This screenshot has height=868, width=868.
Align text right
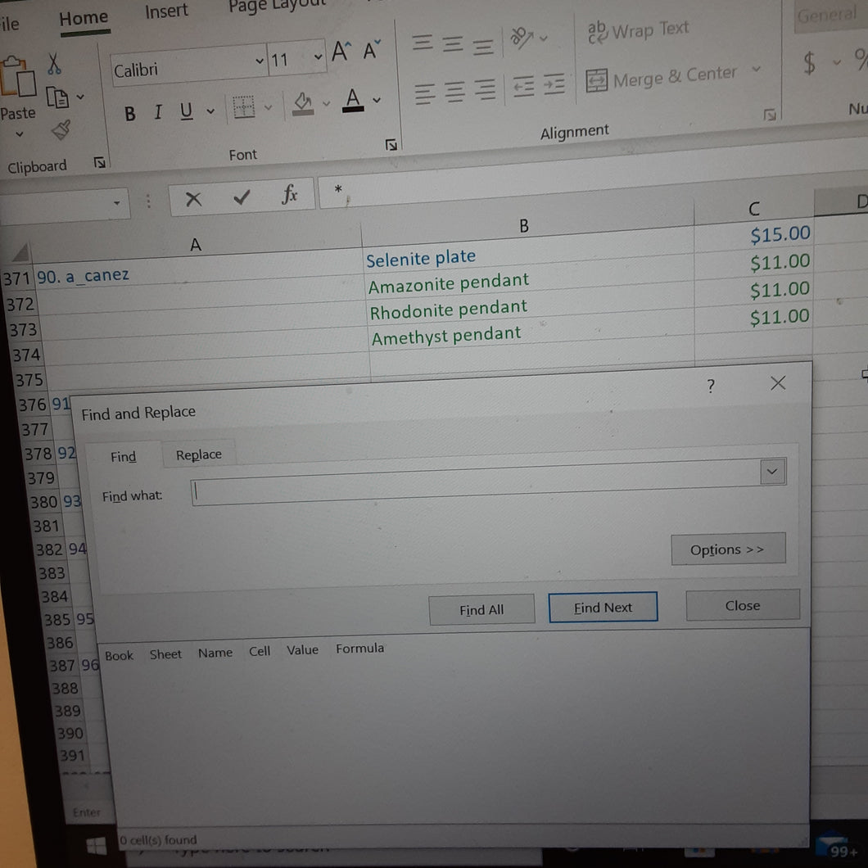pos(485,89)
